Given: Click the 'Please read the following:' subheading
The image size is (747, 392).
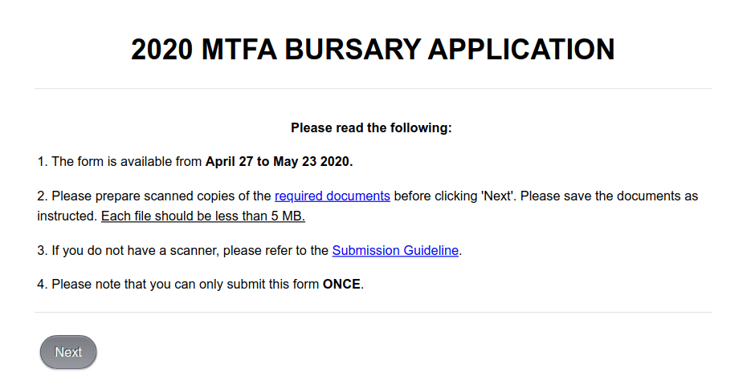Looking at the screenshot, I should [371, 127].
